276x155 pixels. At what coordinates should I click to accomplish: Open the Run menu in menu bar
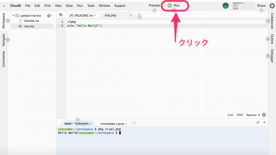pyautogui.click(x=80, y=6)
